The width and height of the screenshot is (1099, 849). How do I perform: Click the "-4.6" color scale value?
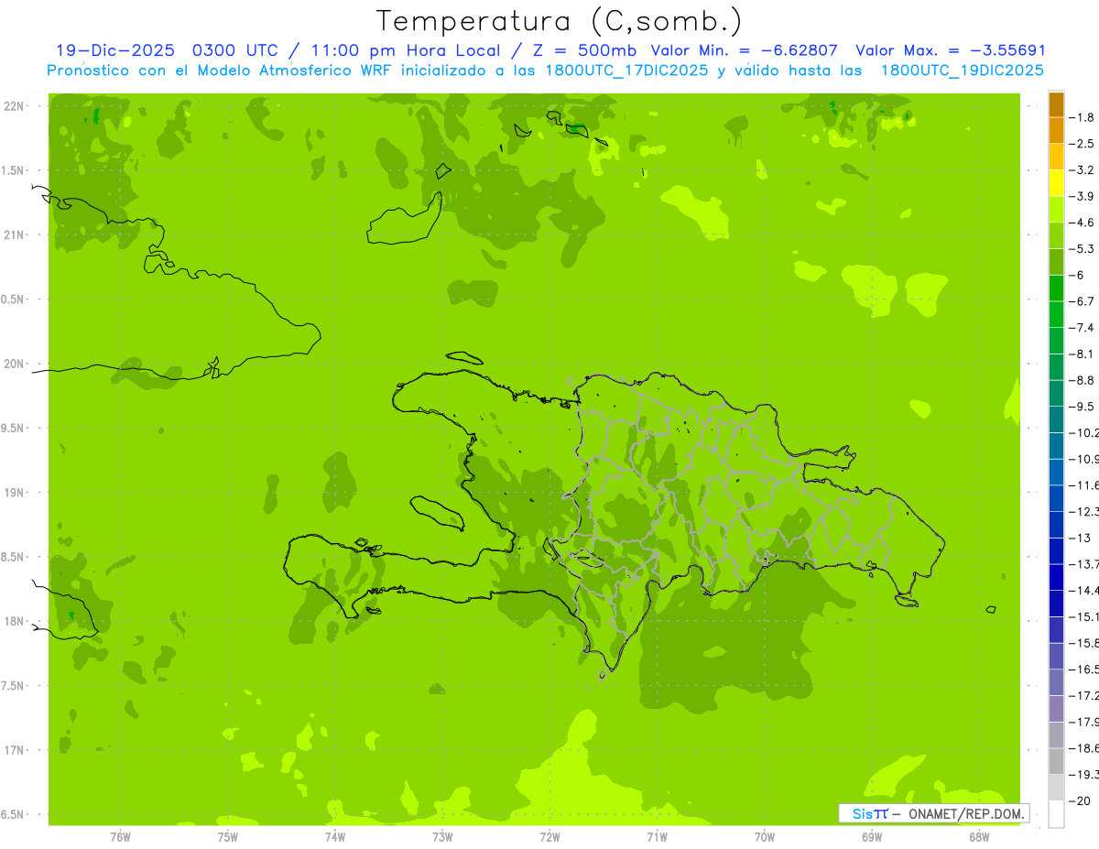point(1083,223)
